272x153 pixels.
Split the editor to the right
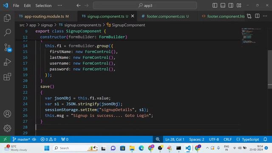point(257,16)
